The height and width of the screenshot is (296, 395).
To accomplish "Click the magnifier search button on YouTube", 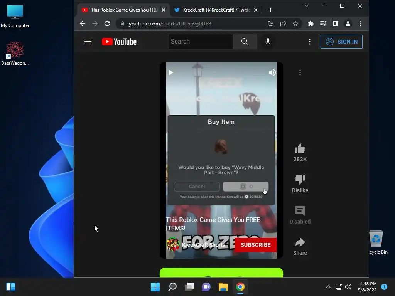I will [245, 42].
